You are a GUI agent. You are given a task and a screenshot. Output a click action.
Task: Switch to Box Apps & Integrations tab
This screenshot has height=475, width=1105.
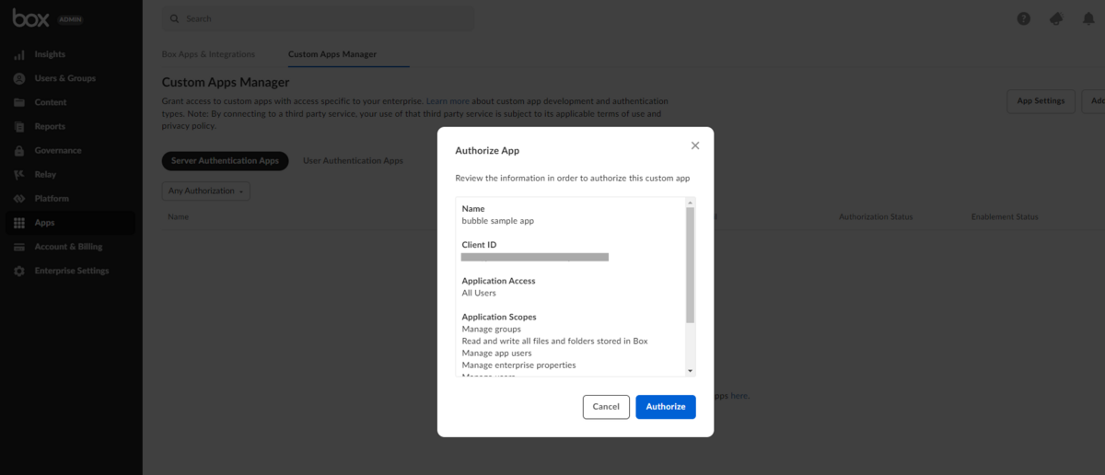[x=208, y=54]
